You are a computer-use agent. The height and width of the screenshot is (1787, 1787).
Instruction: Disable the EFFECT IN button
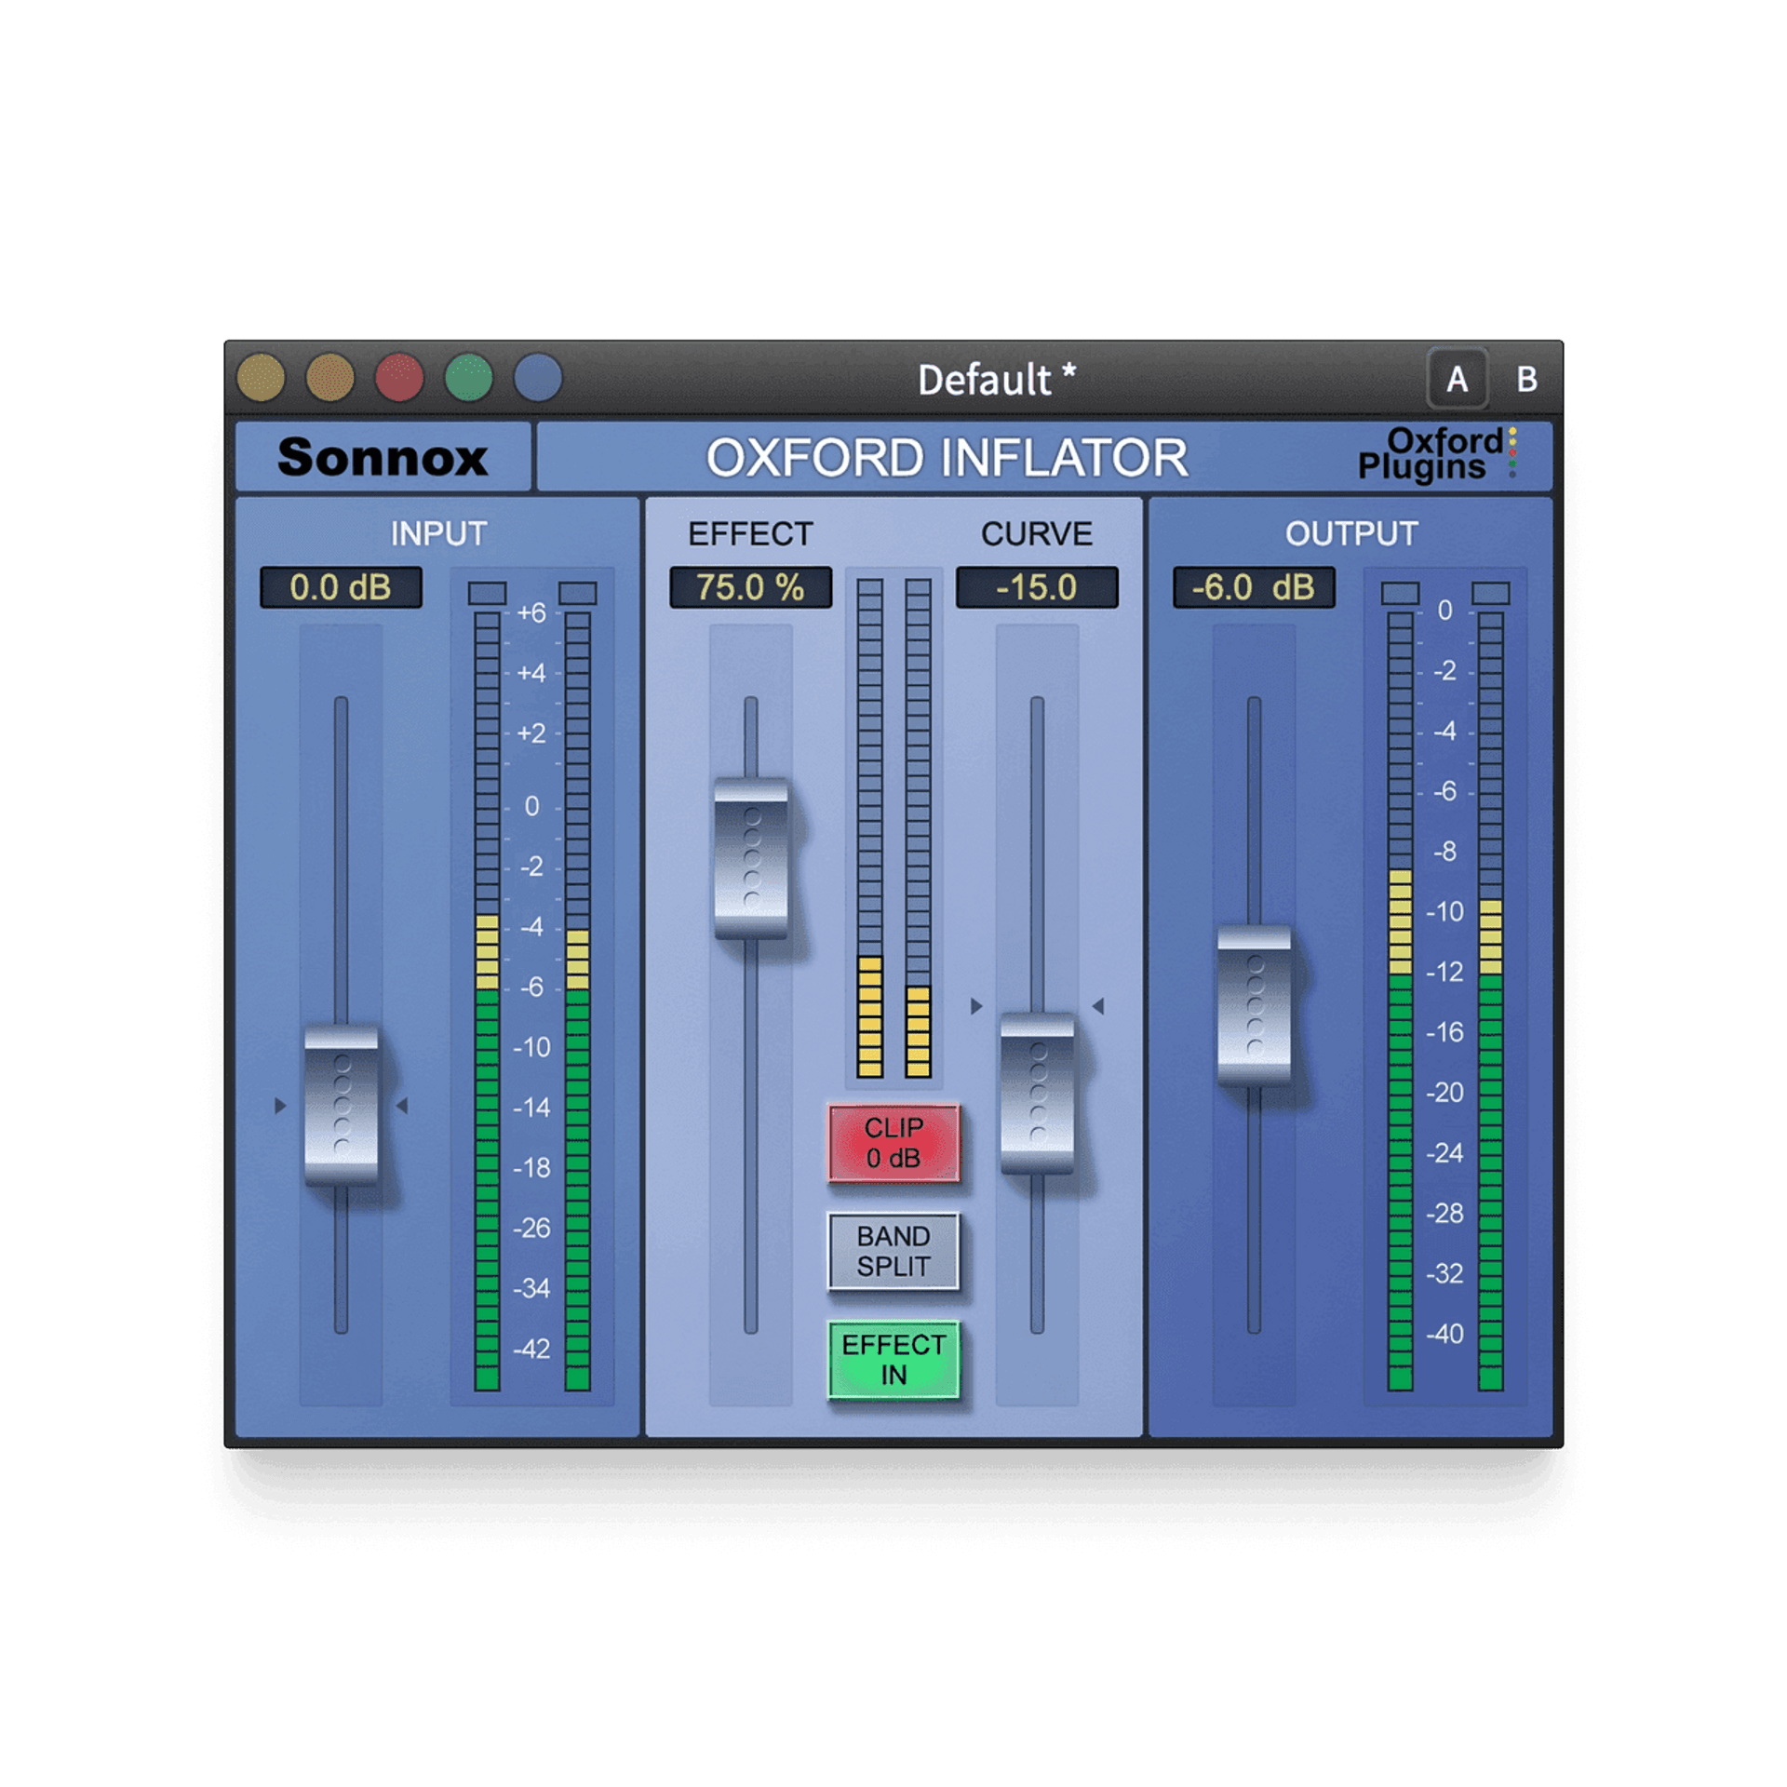pyautogui.click(x=893, y=1360)
